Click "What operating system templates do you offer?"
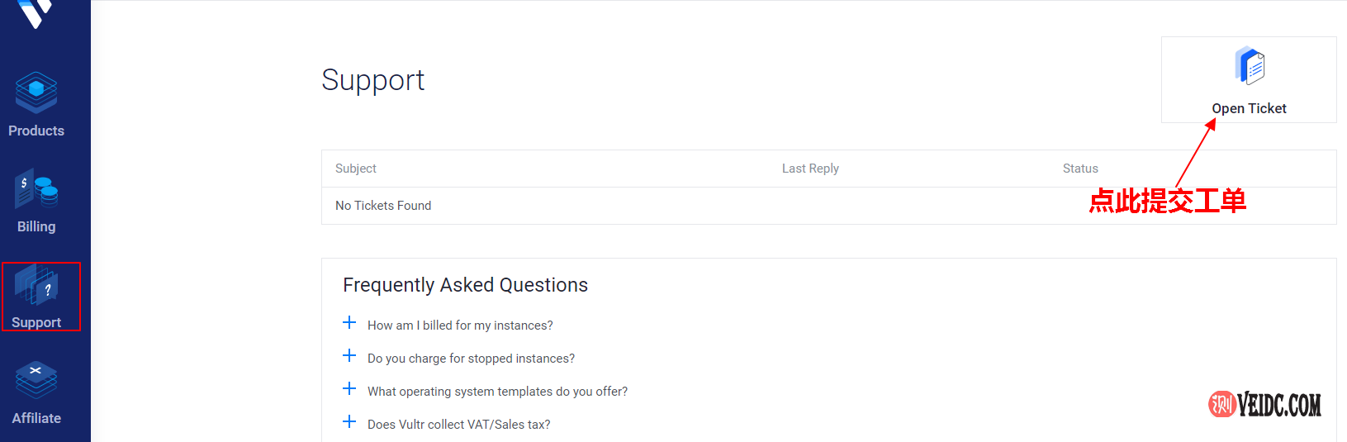The height and width of the screenshot is (442, 1347). point(497,392)
